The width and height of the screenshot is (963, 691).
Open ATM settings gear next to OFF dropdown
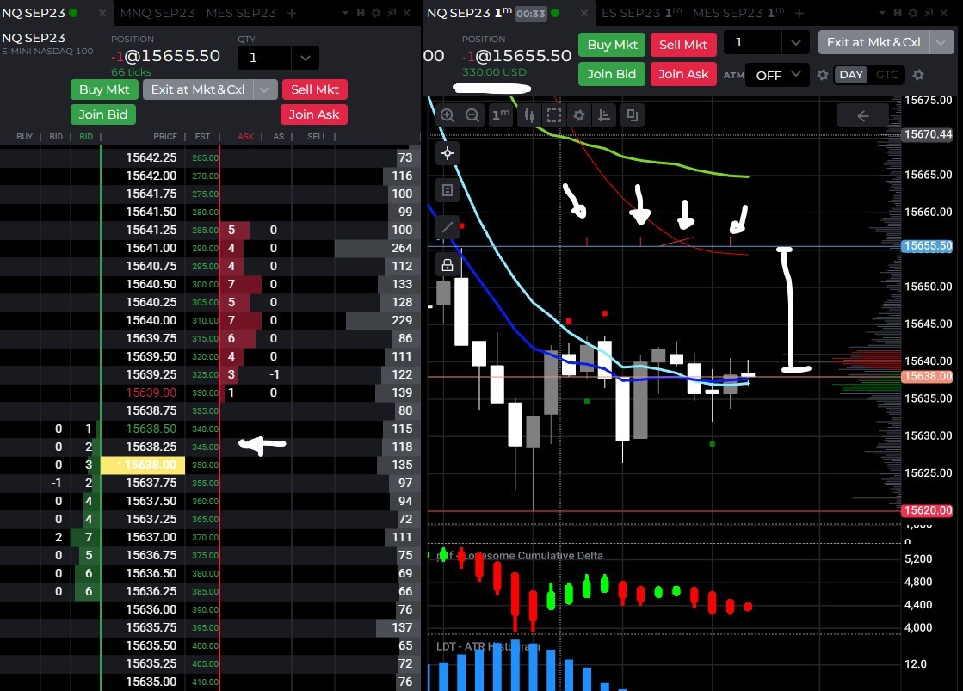click(x=823, y=75)
